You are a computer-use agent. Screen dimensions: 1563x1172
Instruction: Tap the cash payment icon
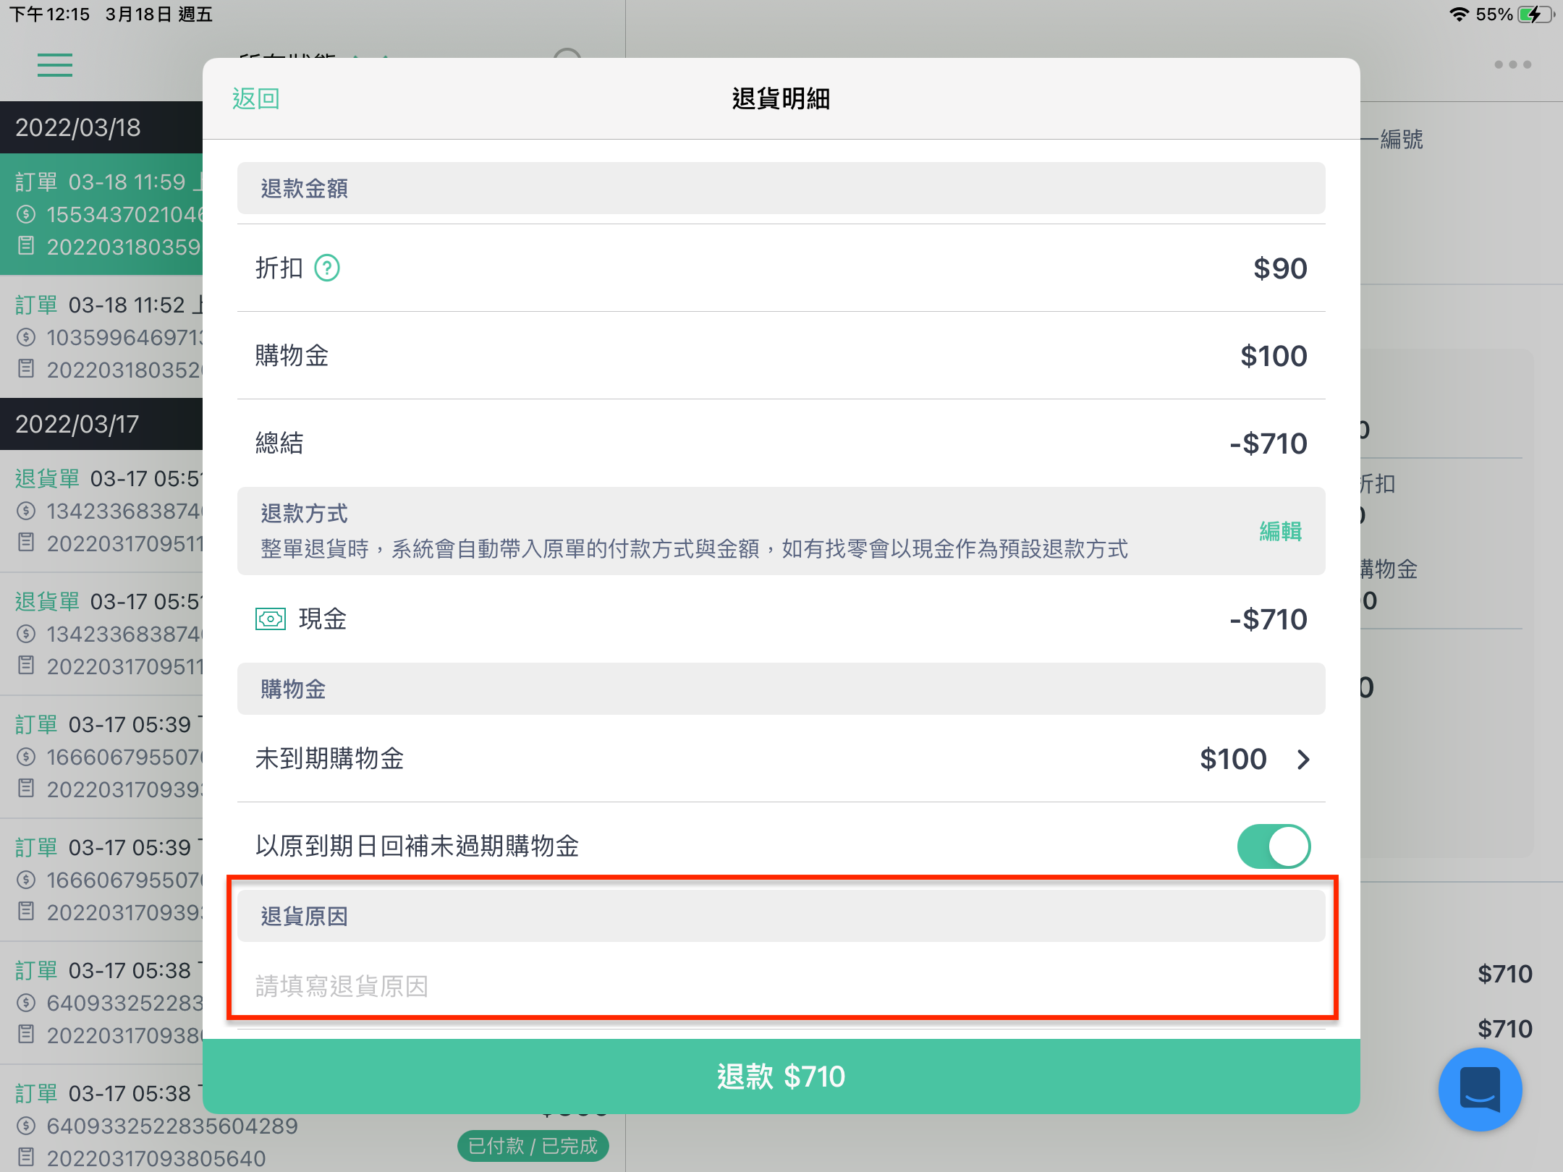(x=271, y=619)
